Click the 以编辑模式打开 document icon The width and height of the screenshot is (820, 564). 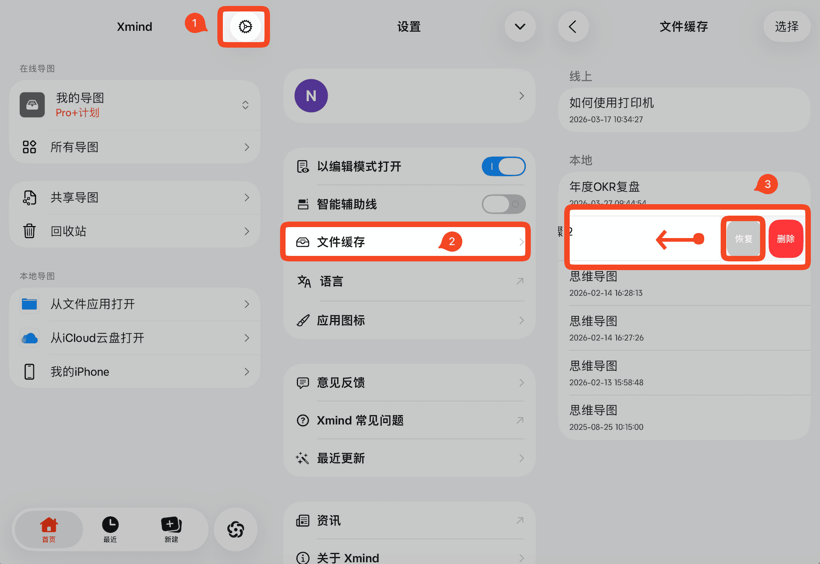pos(303,166)
